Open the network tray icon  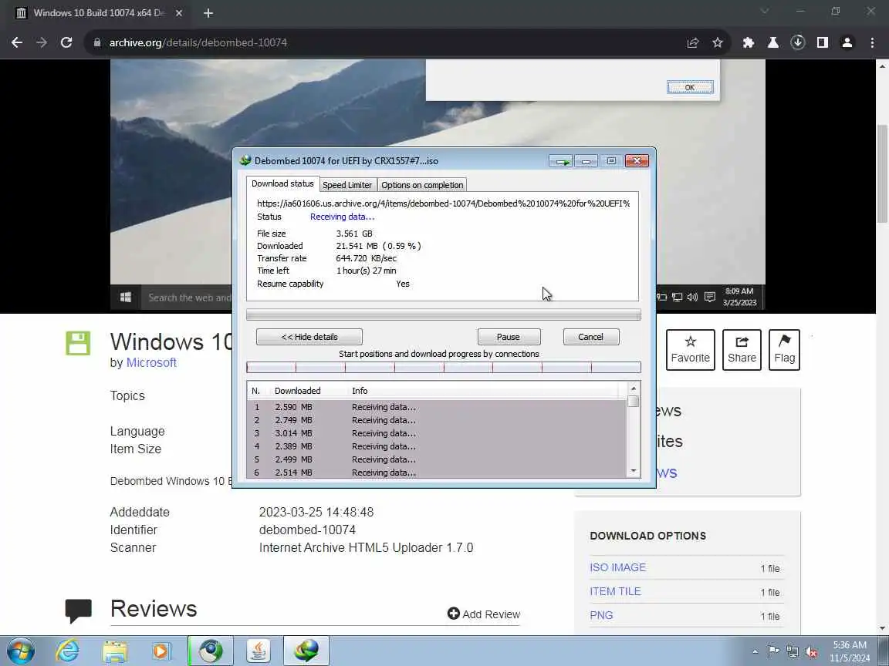click(792, 652)
